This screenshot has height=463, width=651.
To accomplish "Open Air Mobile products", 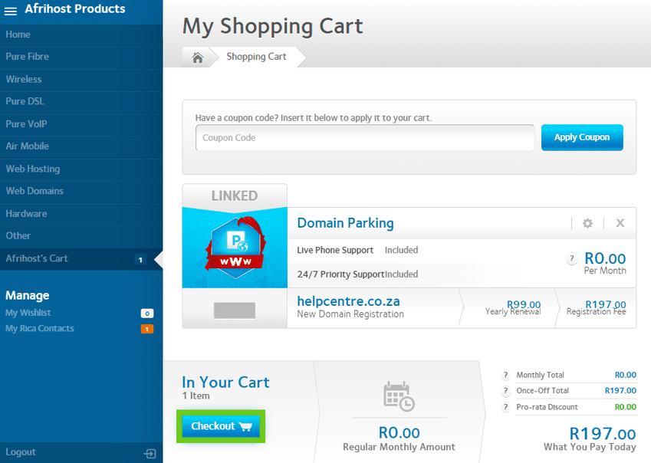I will pos(28,146).
